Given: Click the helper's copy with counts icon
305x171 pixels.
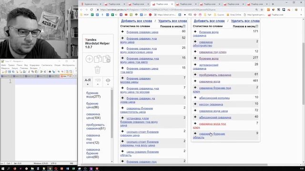Looking at the screenshot, I should click(107, 59).
